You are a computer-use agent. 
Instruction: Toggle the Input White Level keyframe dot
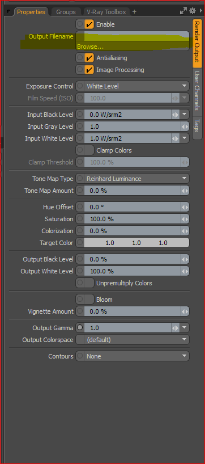coord(80,138)
